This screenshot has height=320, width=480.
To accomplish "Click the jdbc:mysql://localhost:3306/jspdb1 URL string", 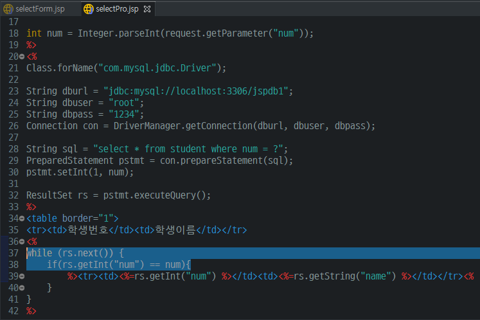I will [196, 91].
